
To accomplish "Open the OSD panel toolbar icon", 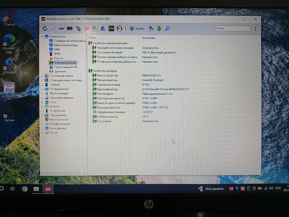I will coord(111,29).
